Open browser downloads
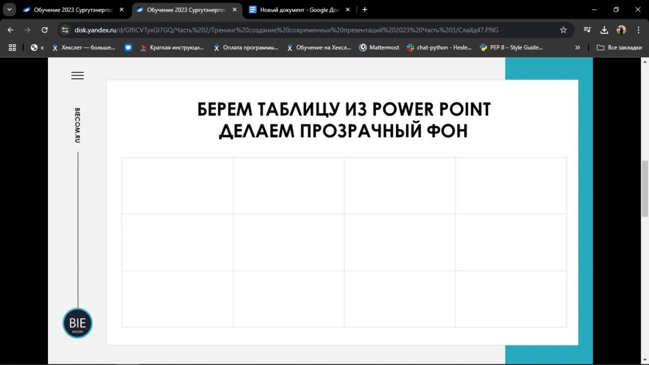 click(x=604, y=30)
